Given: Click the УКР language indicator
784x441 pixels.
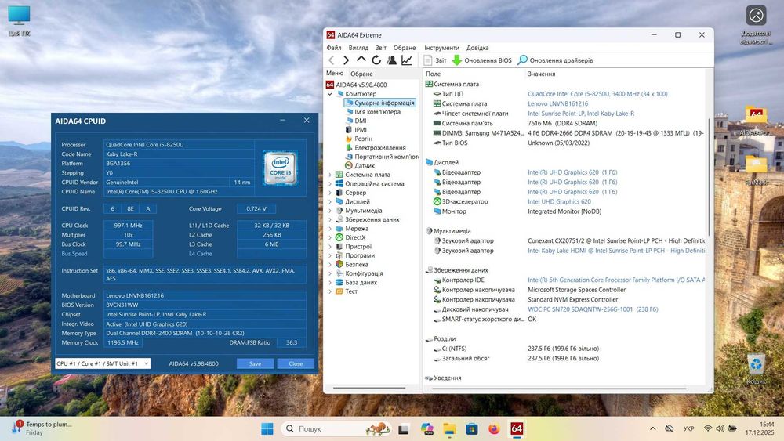Looking at the screenshot, I should click(688, 428).
